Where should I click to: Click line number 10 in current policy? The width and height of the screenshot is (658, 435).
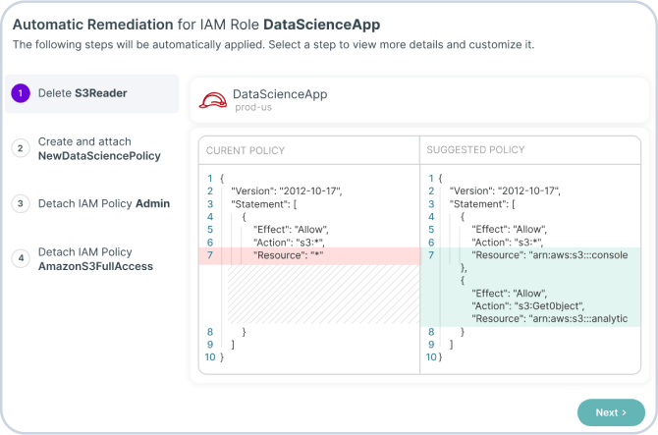210,357
